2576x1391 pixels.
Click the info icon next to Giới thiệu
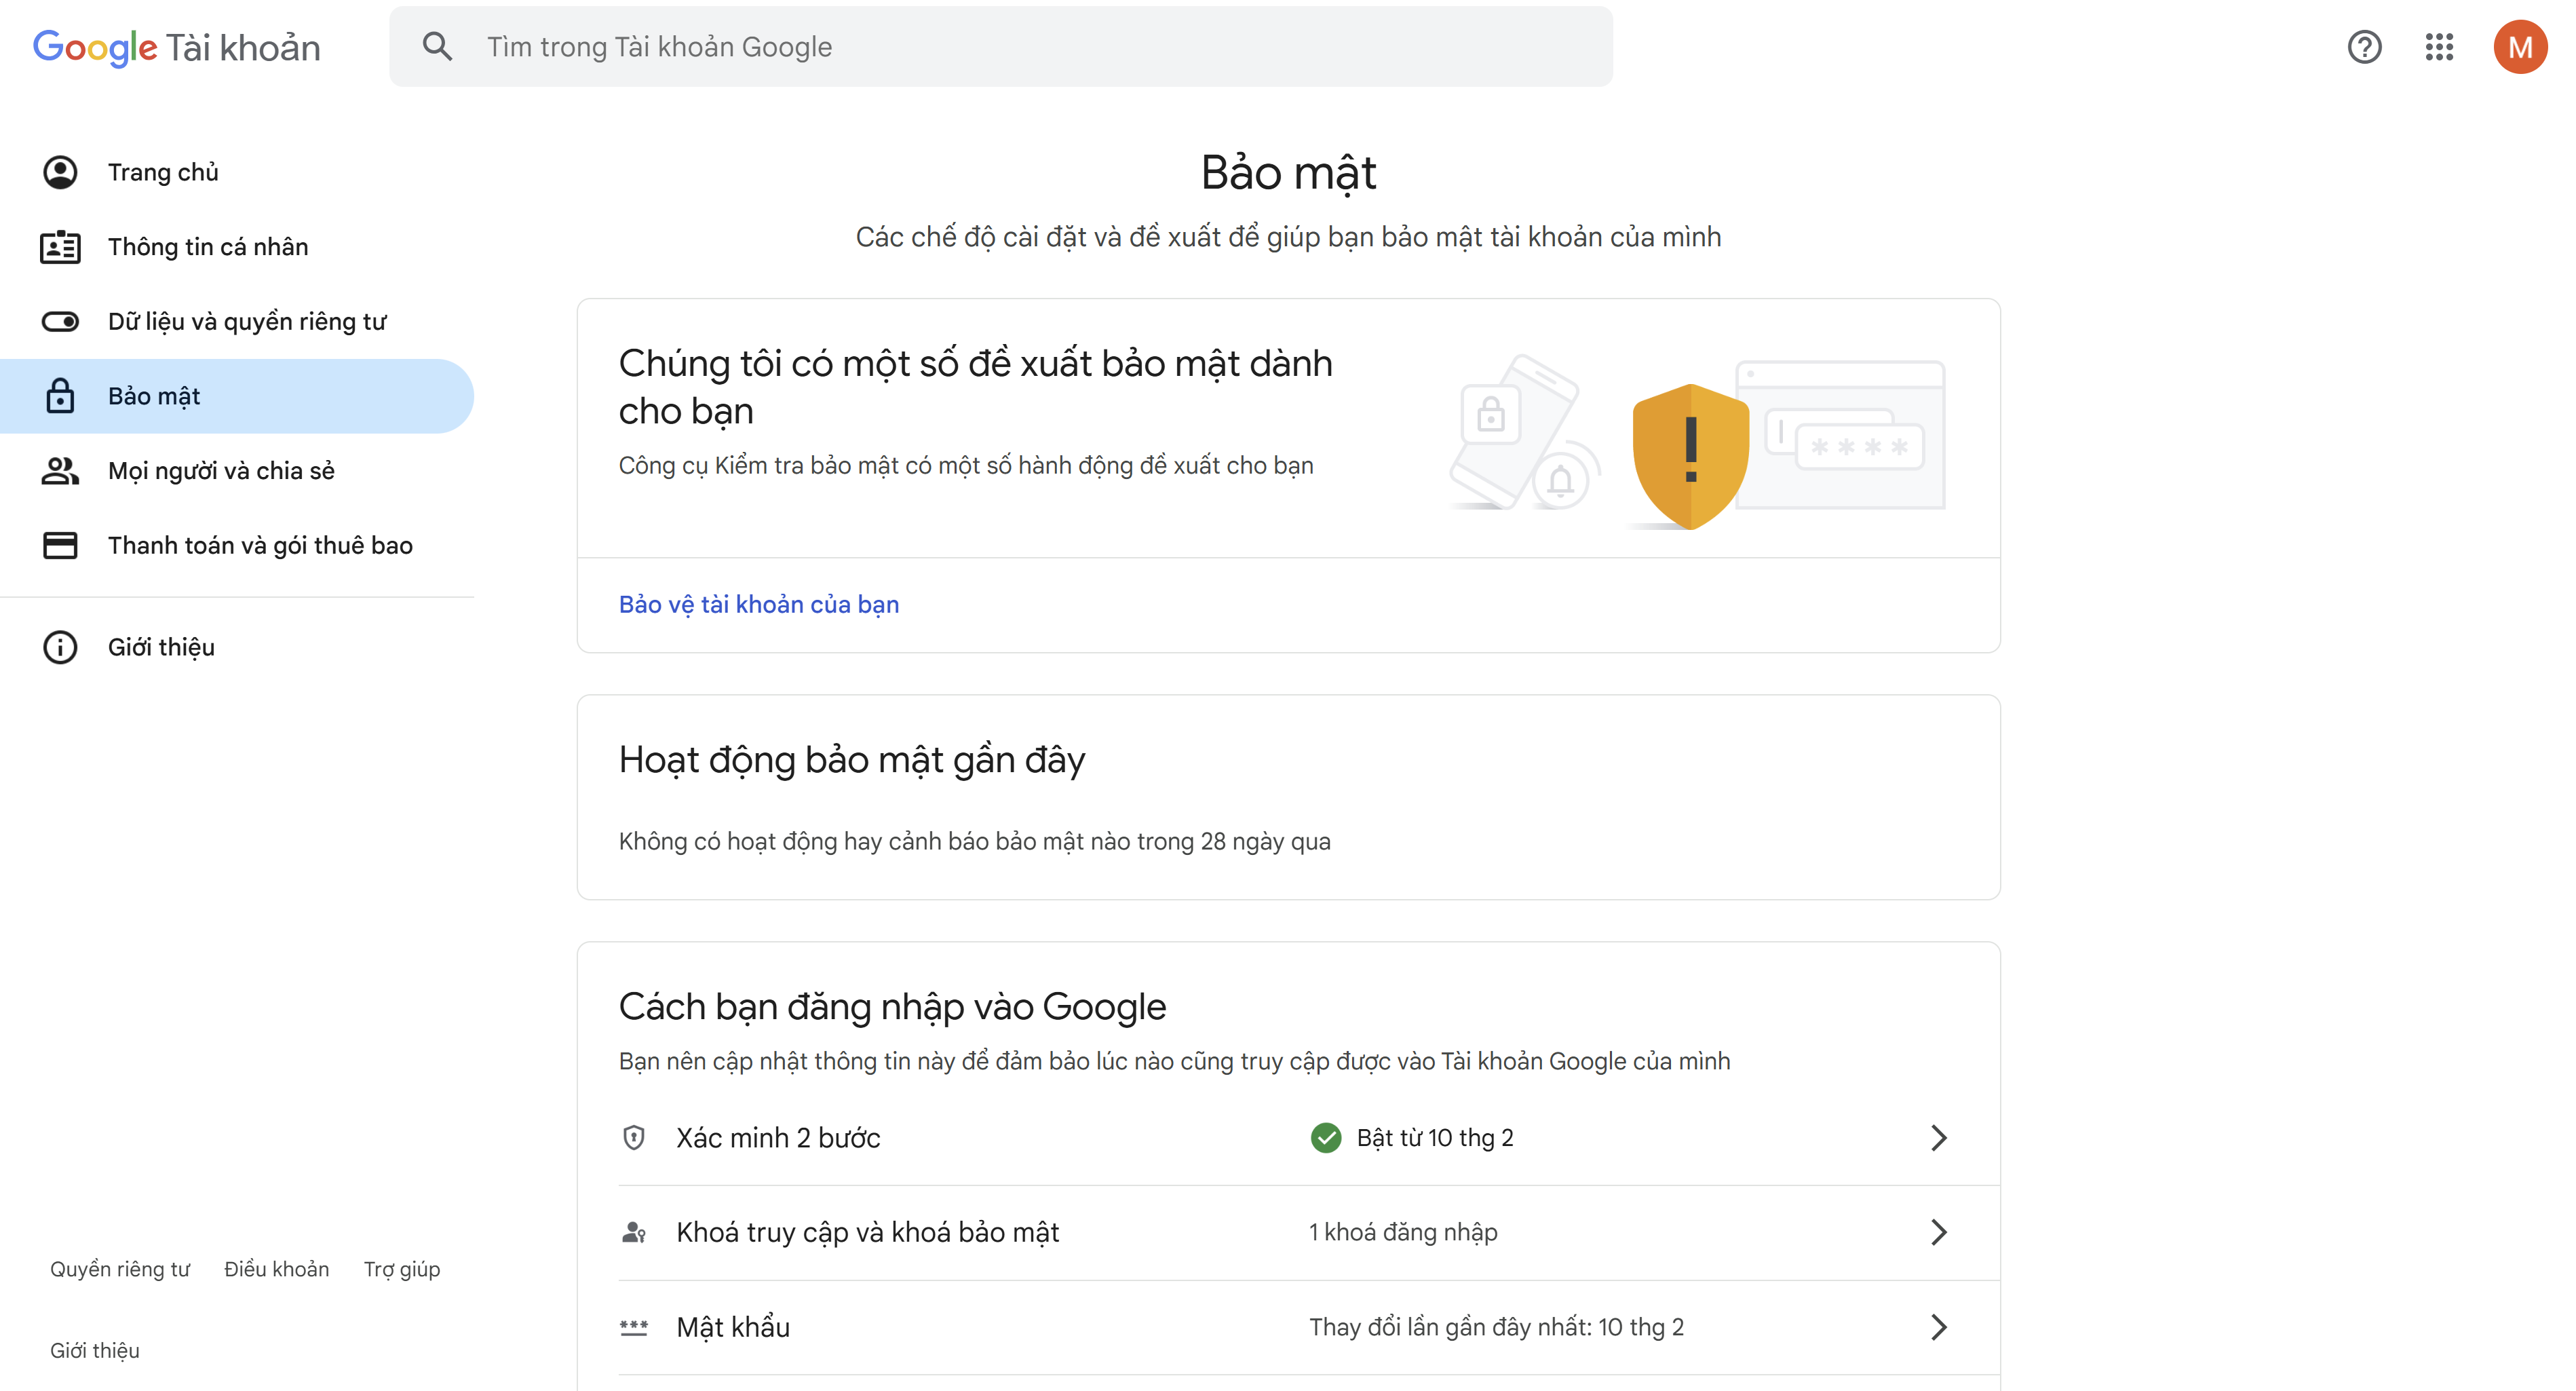[x=60, y=647]
